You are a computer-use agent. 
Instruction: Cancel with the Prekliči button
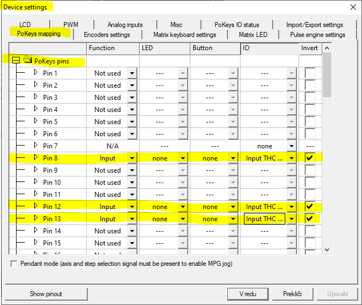pos(292,294)
